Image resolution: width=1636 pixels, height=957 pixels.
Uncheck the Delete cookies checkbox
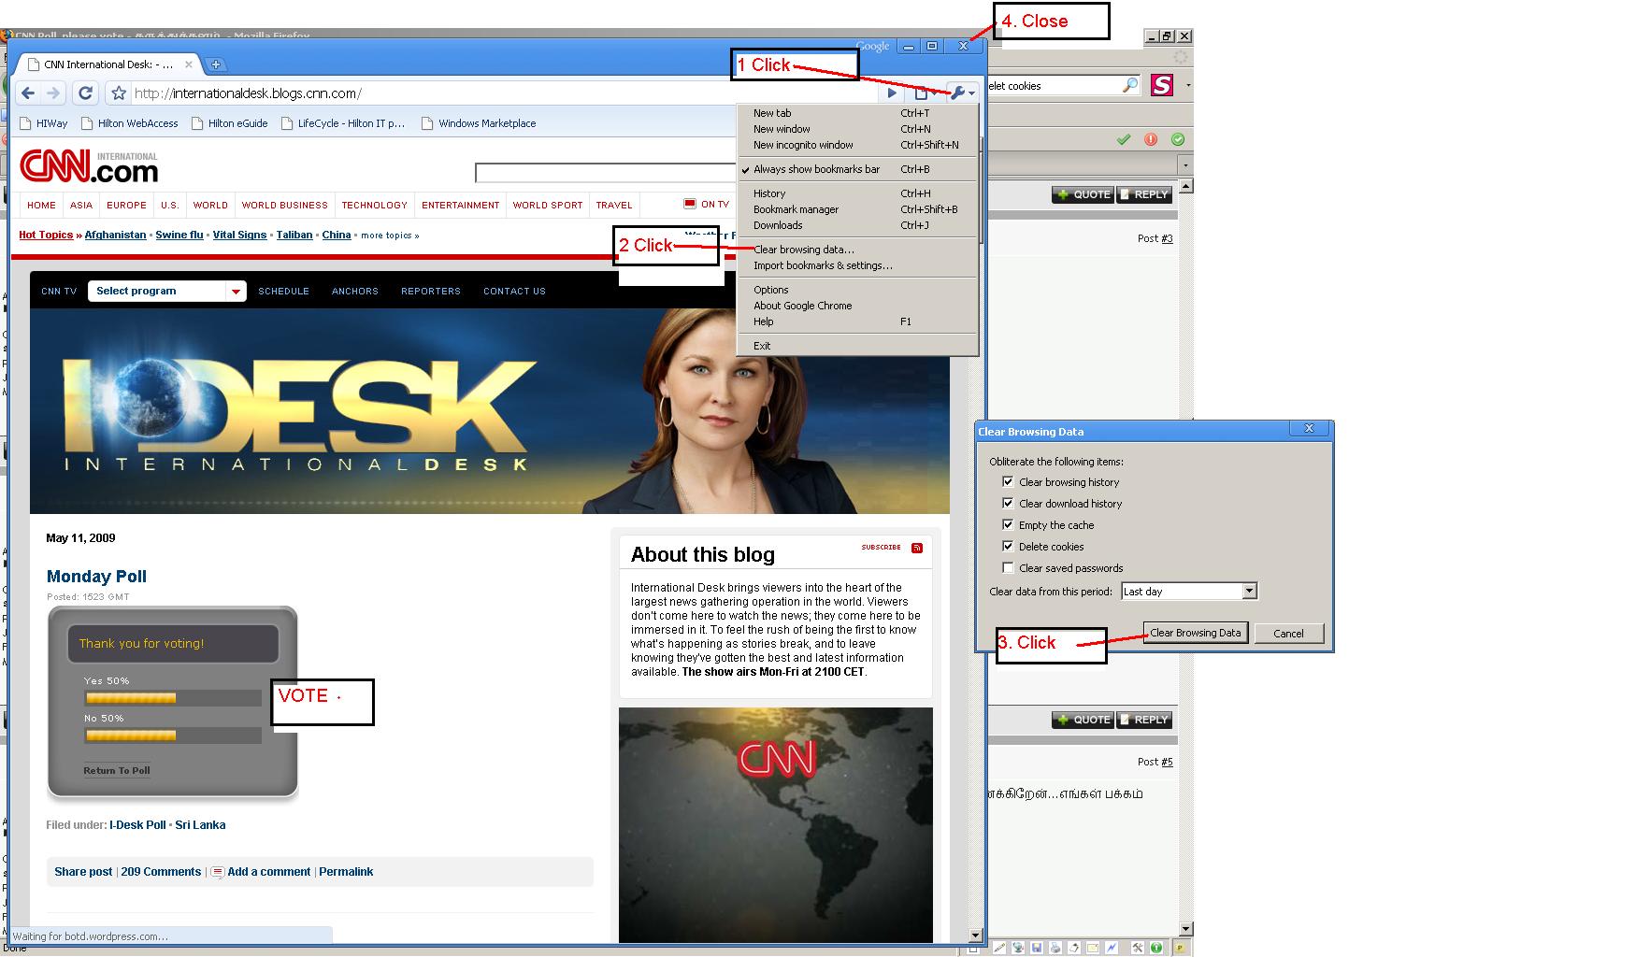click(1008, 547)
